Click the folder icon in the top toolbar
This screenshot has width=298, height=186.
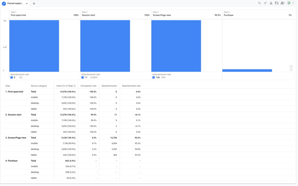[x=277, y=3]
